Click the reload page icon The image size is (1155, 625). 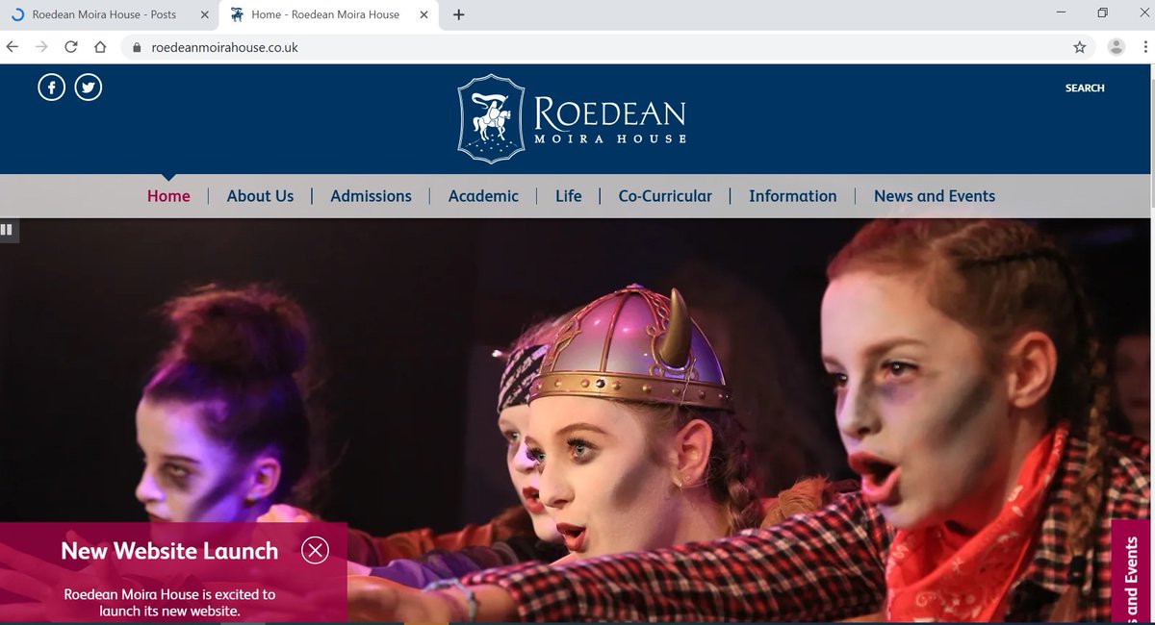coord(70,45)
